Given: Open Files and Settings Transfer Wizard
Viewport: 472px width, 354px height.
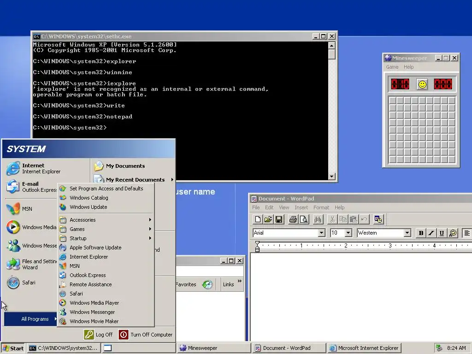Looking at the screenshot, I should (x=31, y=264).
